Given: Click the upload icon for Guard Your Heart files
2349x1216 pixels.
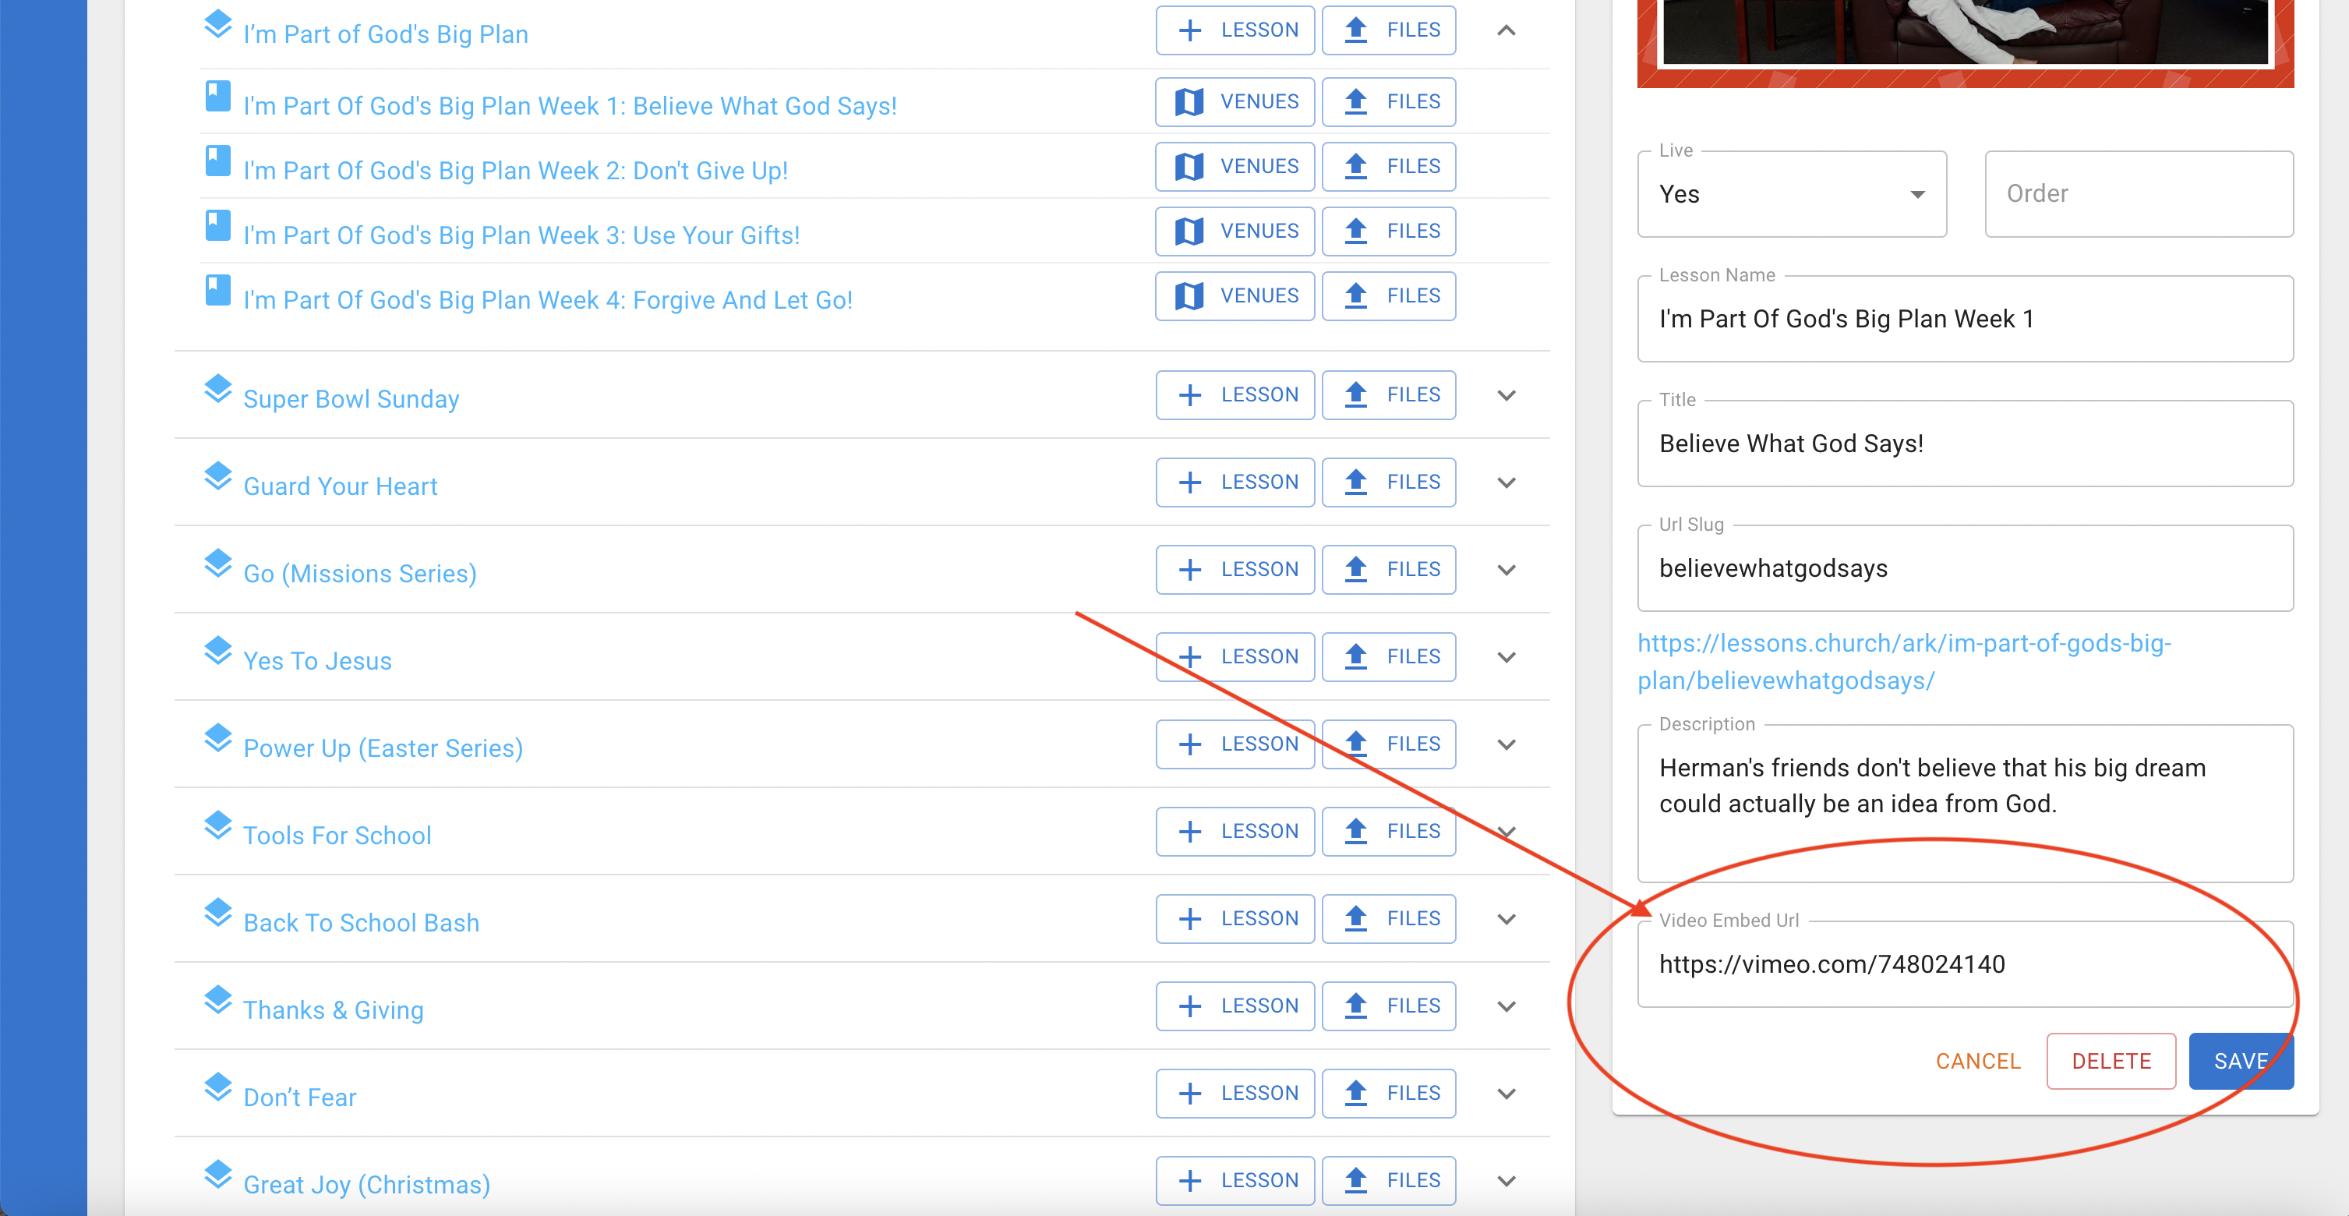Looking at the screenshot, I should (1355, 482).
